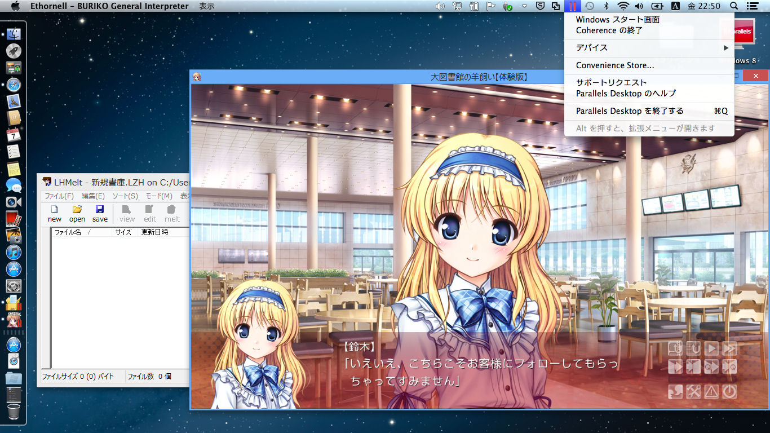Open Notification Center list icon
770x433 pixels.
752,6
